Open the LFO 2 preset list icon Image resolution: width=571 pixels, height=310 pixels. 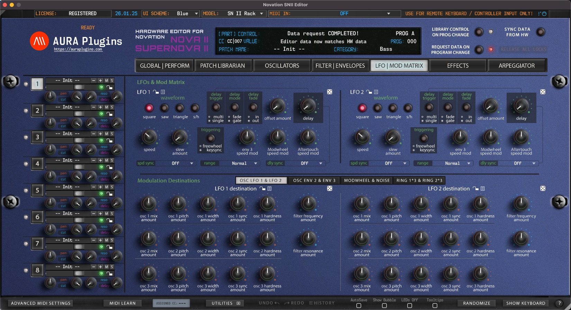376,92
